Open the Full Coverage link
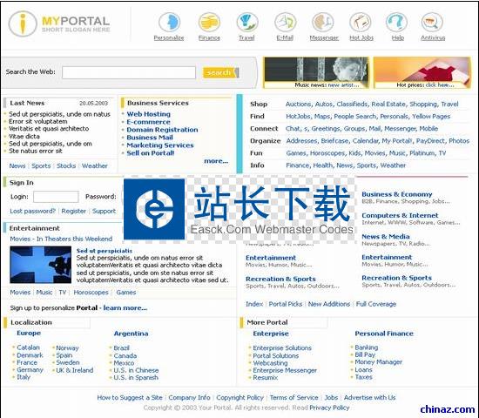 pos(376,304)
